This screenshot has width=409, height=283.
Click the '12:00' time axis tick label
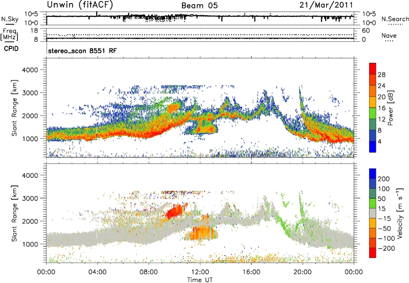[x=200, y=272]
